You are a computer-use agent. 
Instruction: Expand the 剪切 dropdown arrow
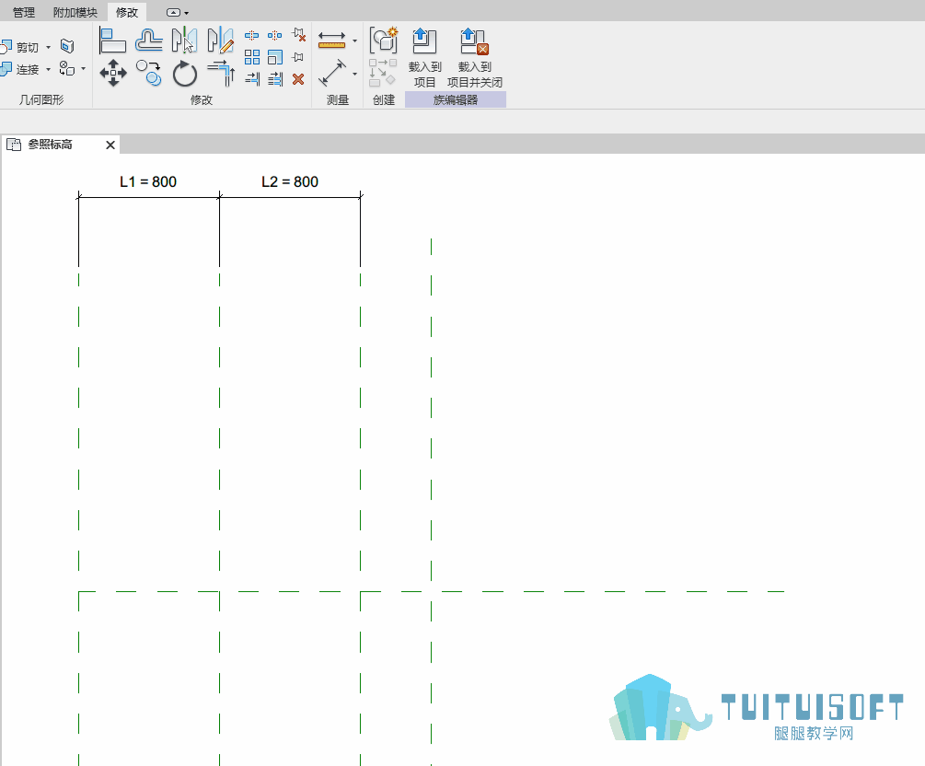tap(49, 47)
